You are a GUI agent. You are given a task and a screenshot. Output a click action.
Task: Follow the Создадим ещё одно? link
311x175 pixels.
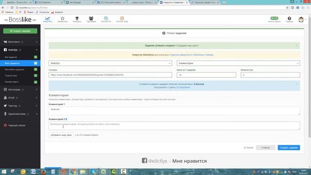[x=187, y=45]
